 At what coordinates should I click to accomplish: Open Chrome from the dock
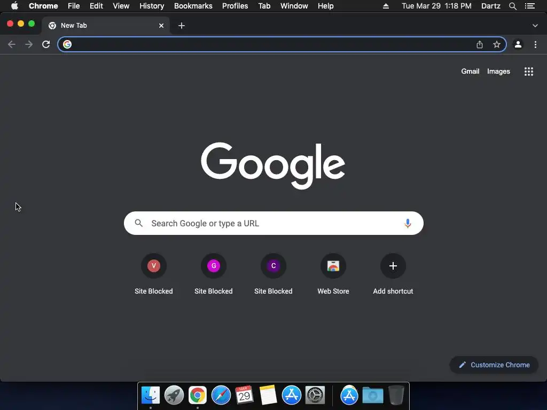(198, 396)
